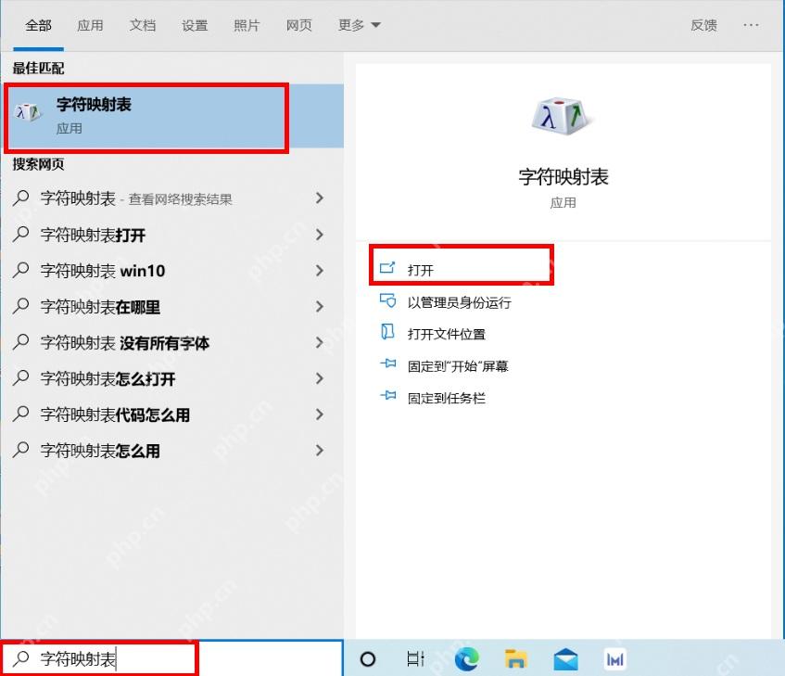Click the pin icon for 固定到"开始"屏幕
Screen dimensions: 785x676
[388, 364]
